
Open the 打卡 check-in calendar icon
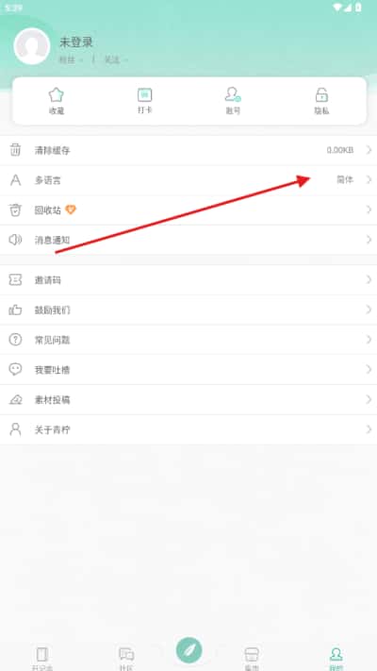145,94
